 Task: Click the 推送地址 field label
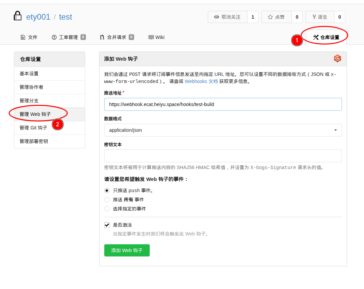pyautogui.click(x=113, y=93)
